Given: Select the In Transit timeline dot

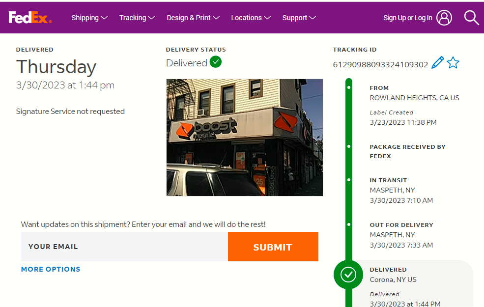Looking at the screenshot, I should coord(349,180).
